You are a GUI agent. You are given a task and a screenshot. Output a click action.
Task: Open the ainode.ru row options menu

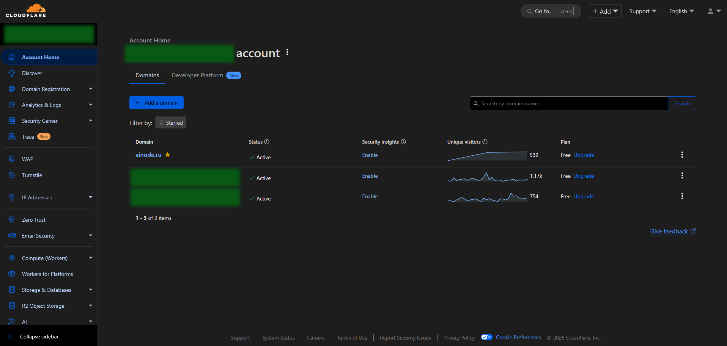682,155
